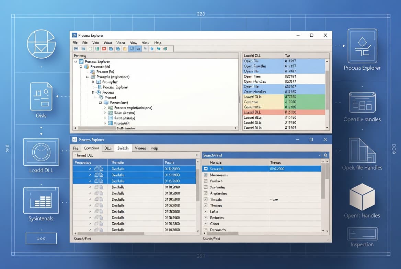Expand the Proneplar tree node
Image resolution: width=401 pixels, height=269 pixels.
(x=93, y=82)
